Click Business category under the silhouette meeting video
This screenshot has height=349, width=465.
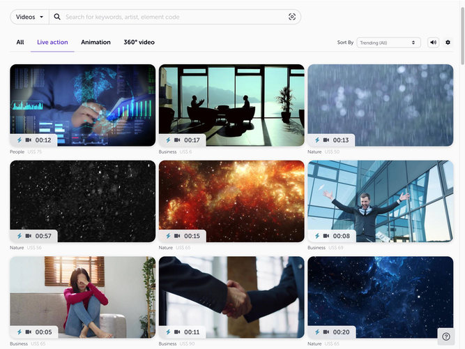168,151
